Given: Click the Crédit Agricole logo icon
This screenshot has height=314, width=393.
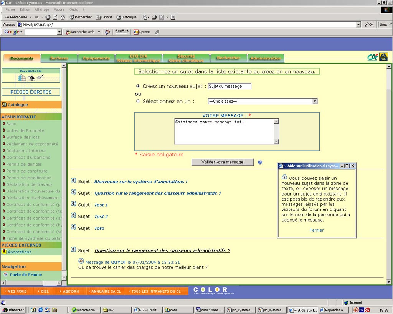Looking at the screenshot, I should (x=372, y=58).
